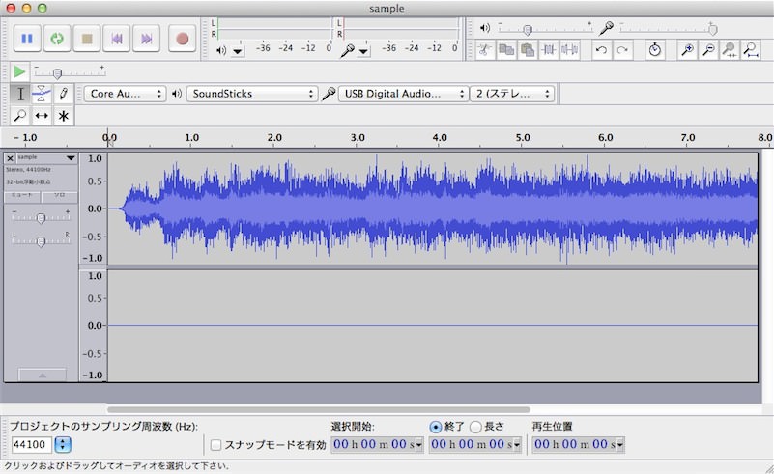Open selection end time format dropdown
Viewport: 774px width, 474px height.
point(517,445)
